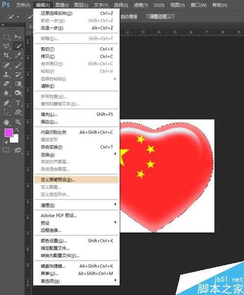Expand the 首选项(N) submenu
This screenshot has width=244, height=295.
(x=76, y=281)
